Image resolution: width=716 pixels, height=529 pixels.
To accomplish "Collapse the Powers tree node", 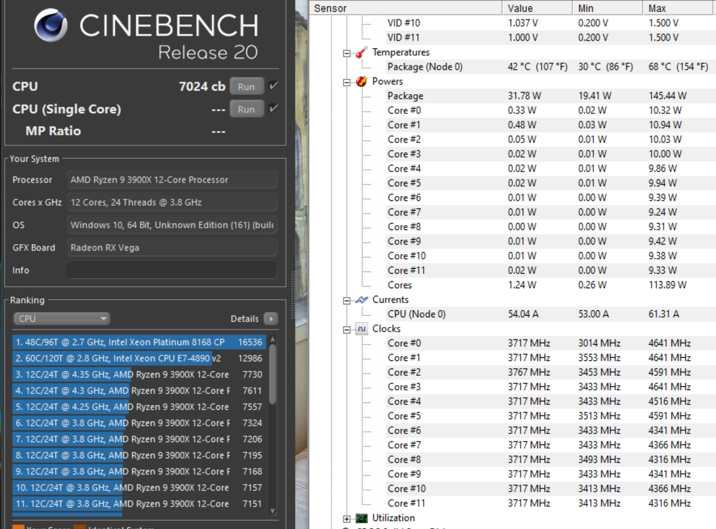I will pyautogui.click(x=347, y=82).
